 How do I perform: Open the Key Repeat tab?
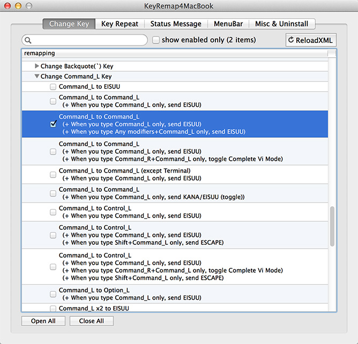(x=120, y=24)
